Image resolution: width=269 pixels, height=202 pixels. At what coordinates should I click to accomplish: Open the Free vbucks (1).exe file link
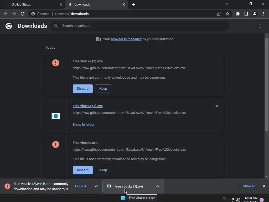click(88, 106)
